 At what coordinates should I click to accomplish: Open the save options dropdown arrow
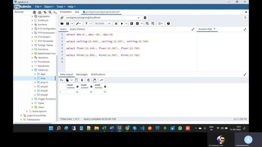pos(72,24)
